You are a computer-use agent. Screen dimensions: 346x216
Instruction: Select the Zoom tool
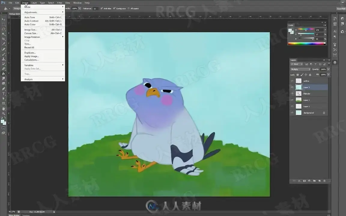(x=4, y=113)
